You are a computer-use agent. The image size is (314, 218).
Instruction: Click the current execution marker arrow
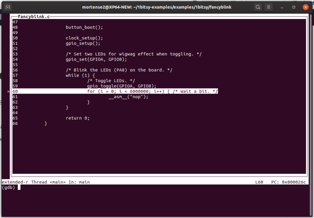point(8,91)
